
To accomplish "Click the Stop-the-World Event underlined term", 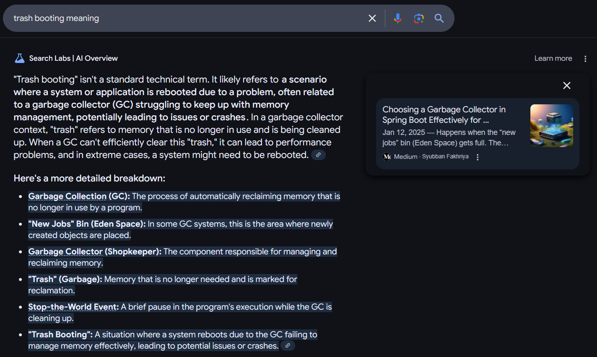I will 73,307.
